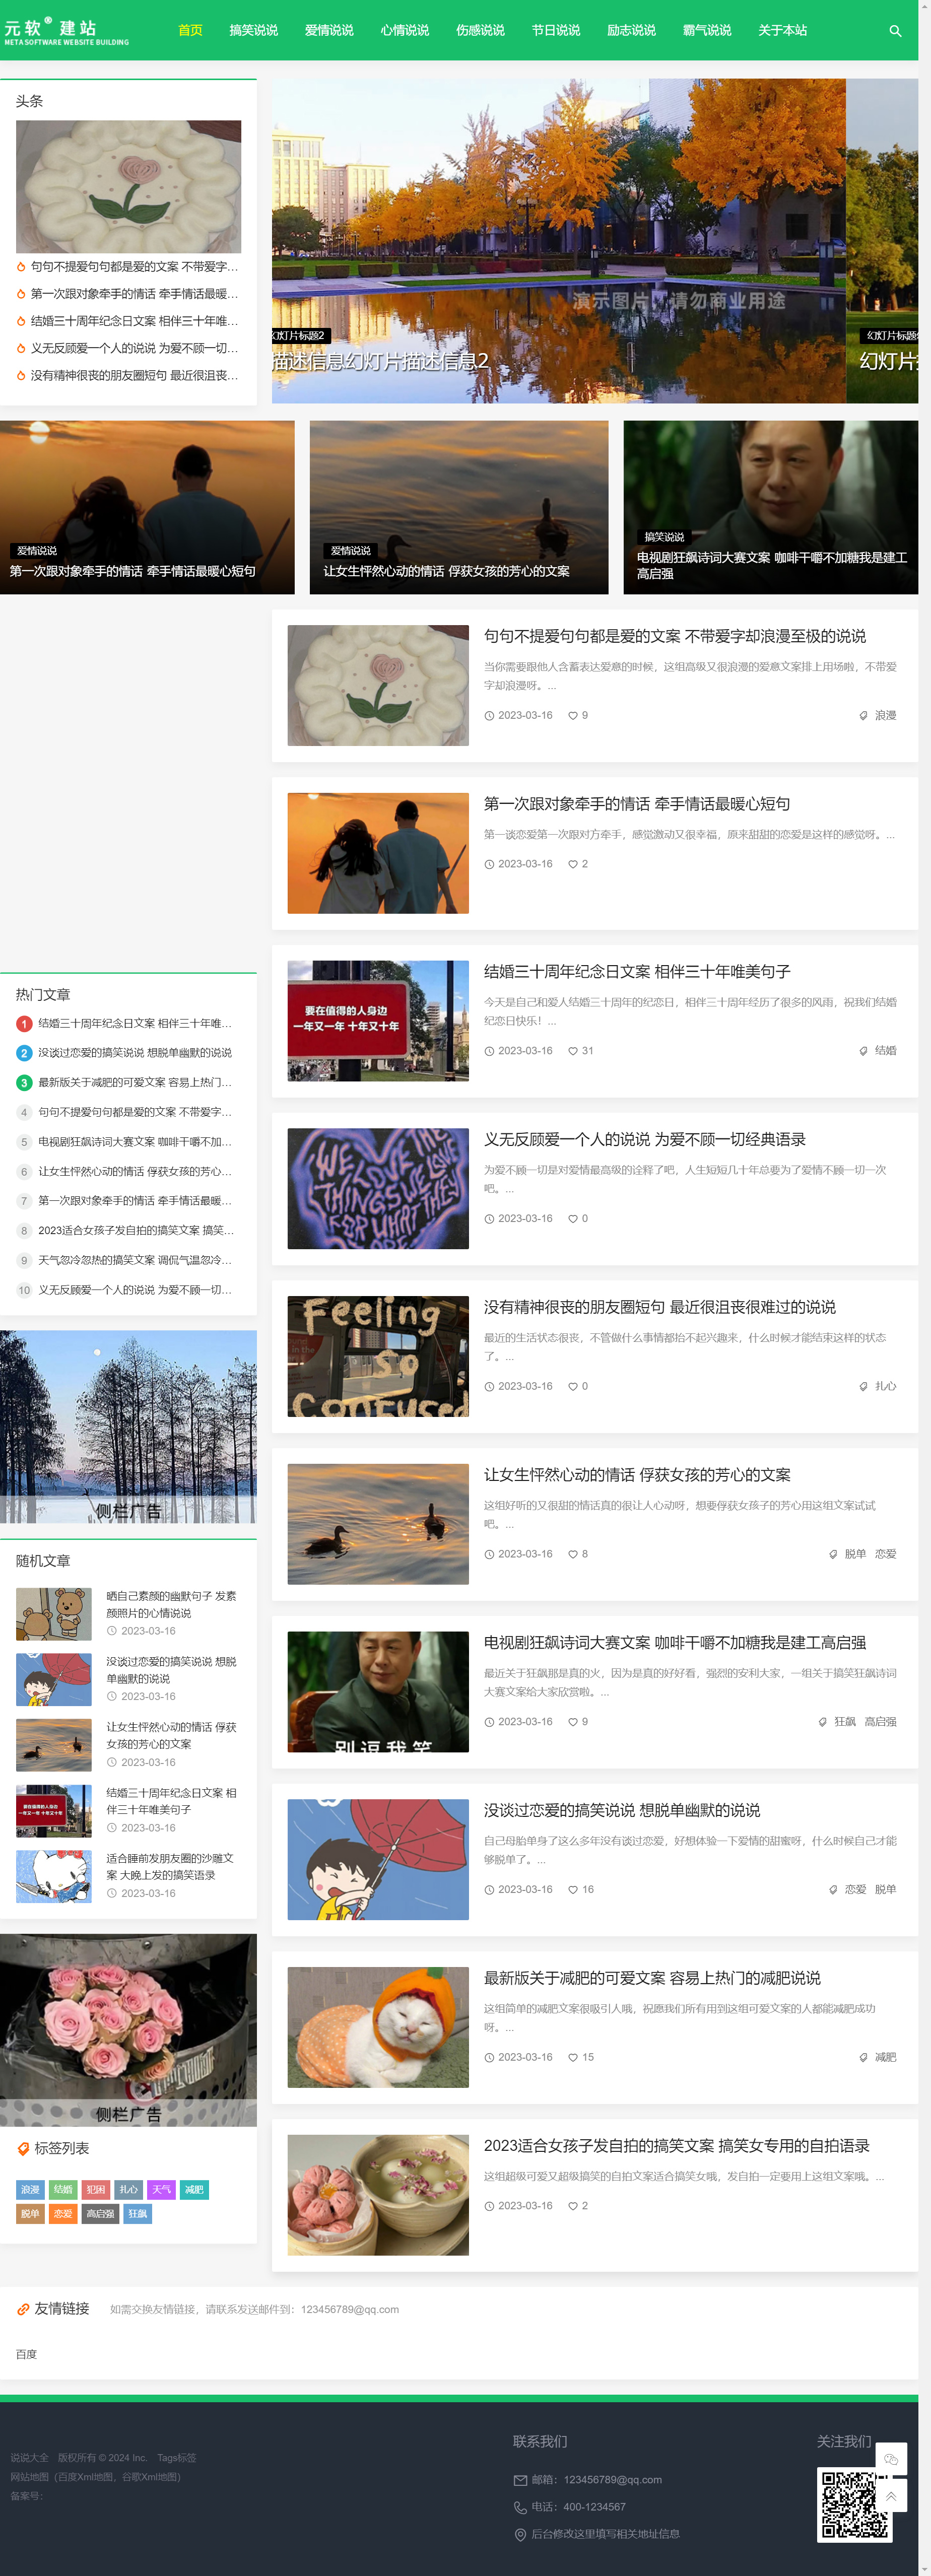931x2576 pixels.
Task: Open the 首页 navigation tab
Action: (x=190, y=30)
